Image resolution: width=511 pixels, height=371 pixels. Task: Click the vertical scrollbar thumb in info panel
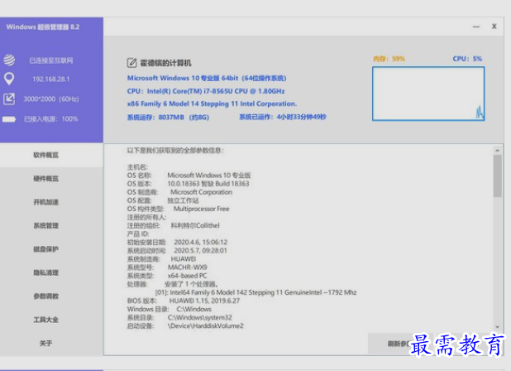(497, 176)
